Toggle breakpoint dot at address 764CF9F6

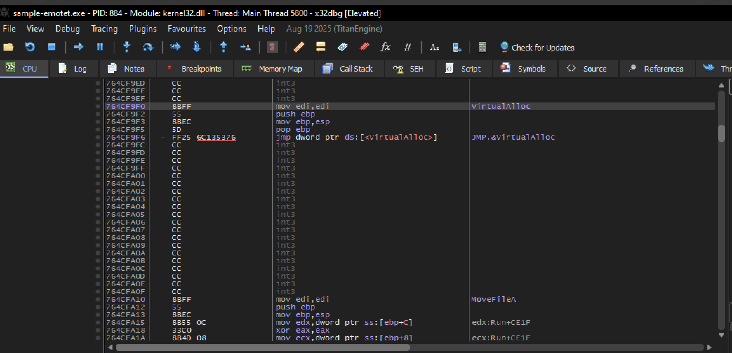click(x=98, y=137)
